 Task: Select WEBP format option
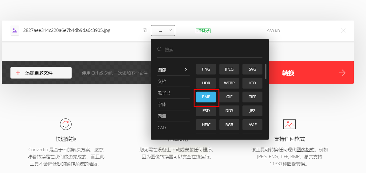[x=229, y=83]
